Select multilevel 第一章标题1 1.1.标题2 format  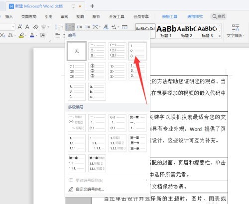pos(97,163)
